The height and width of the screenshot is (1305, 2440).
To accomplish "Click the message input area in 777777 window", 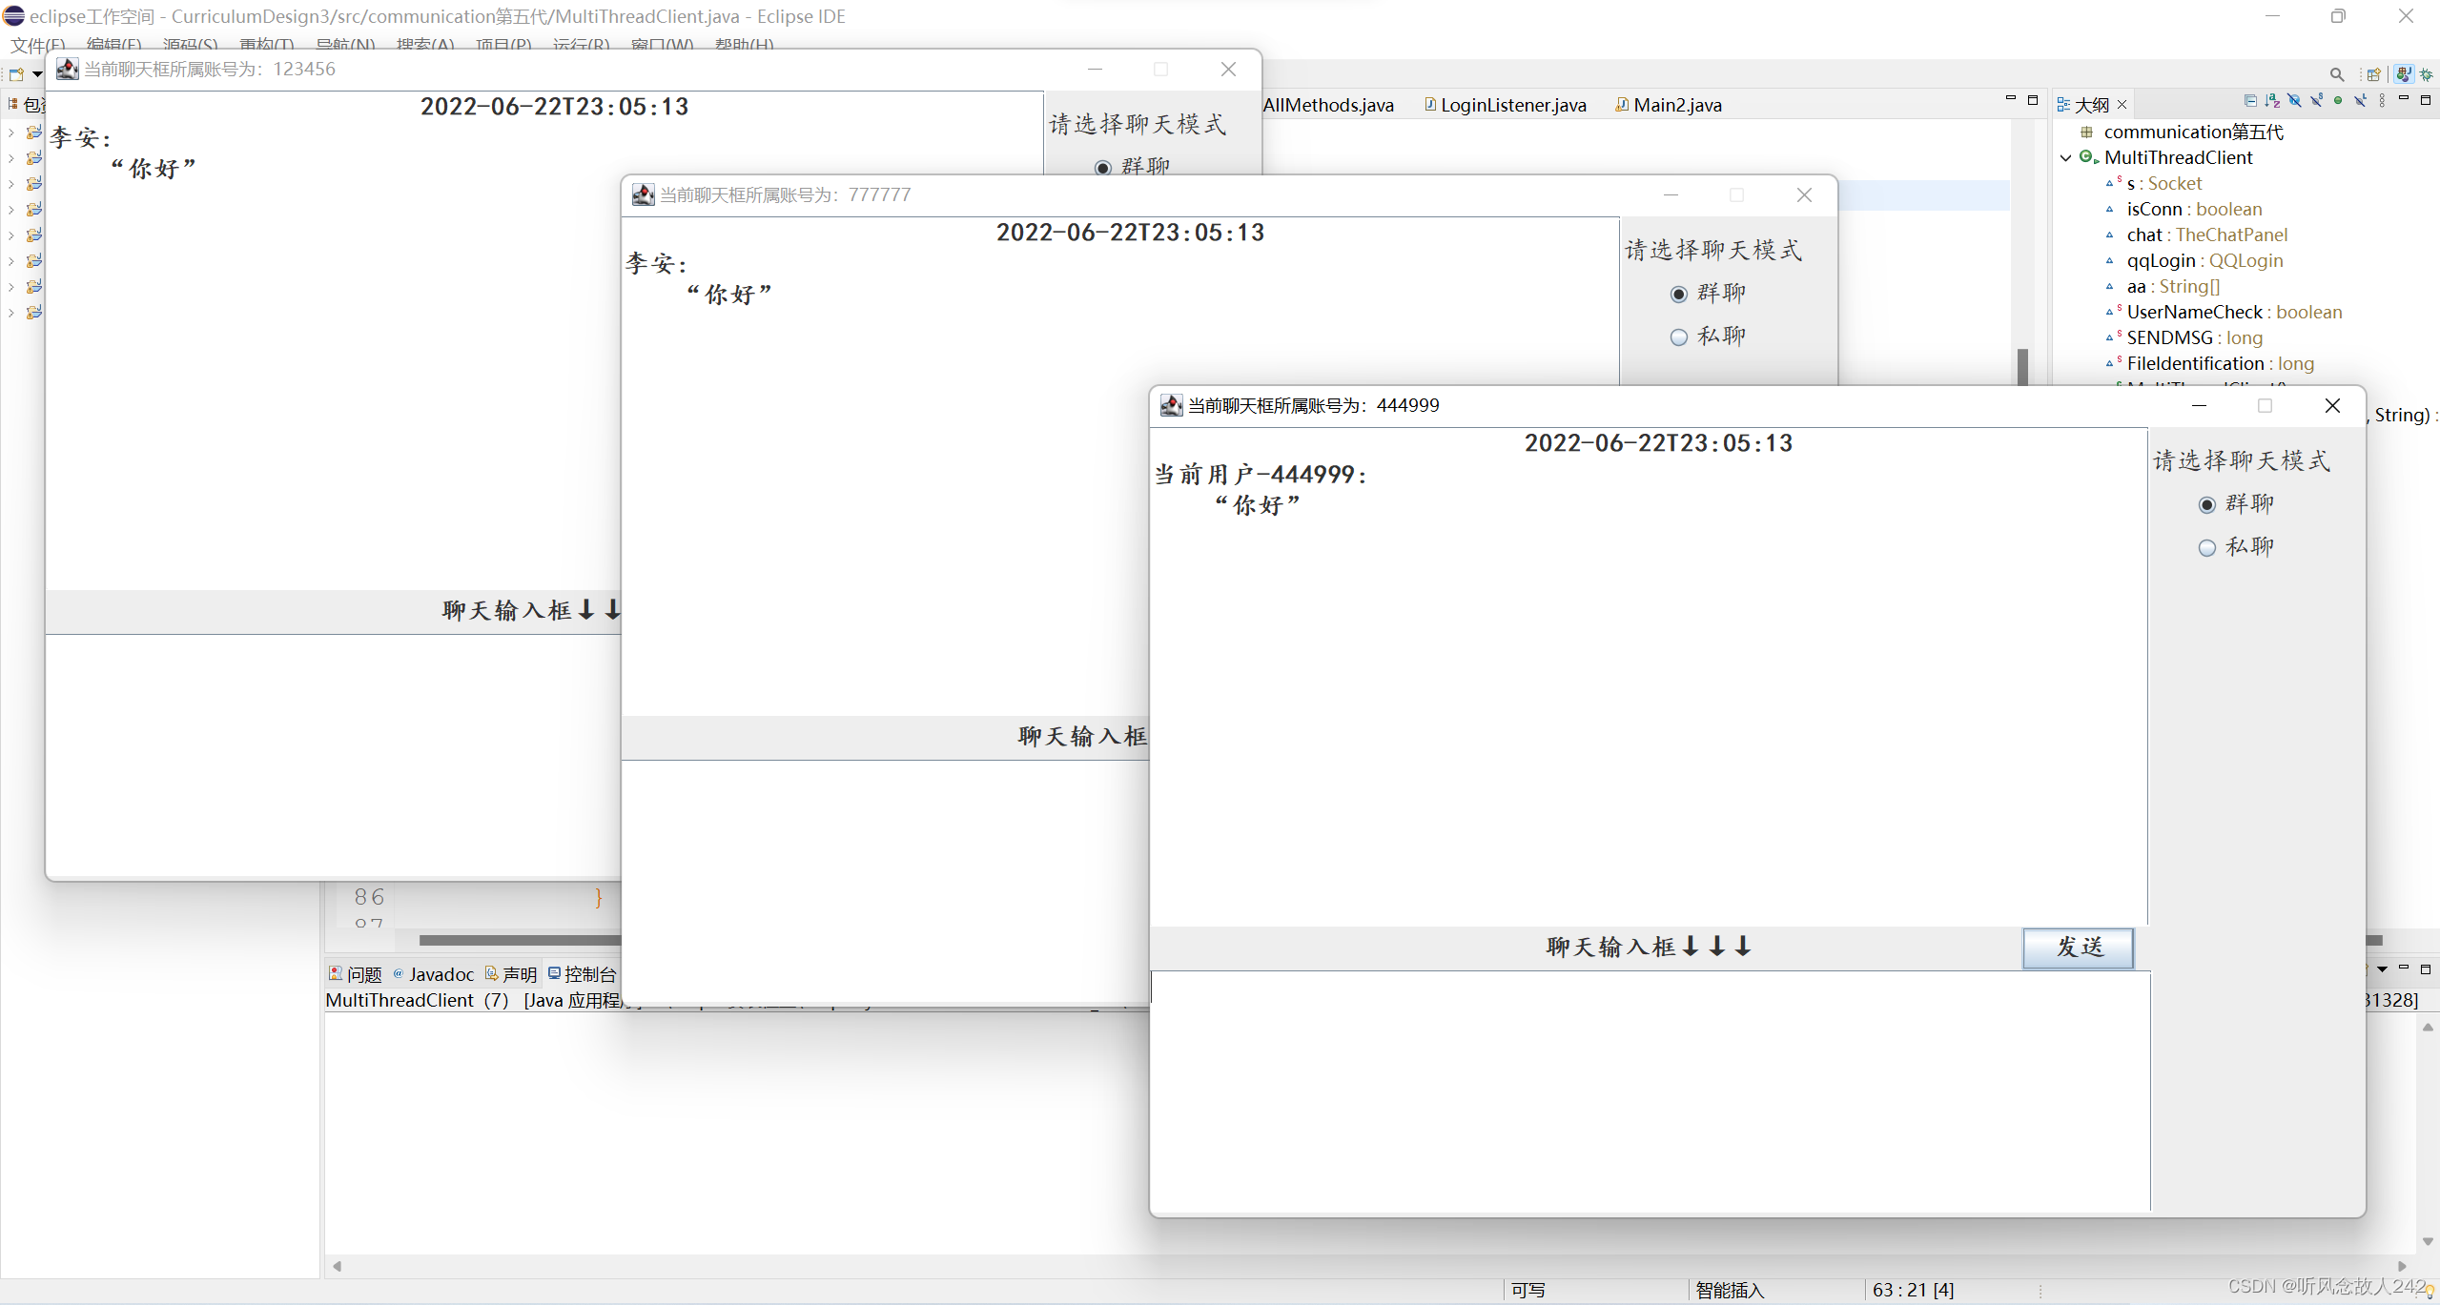I will [885, 881].
